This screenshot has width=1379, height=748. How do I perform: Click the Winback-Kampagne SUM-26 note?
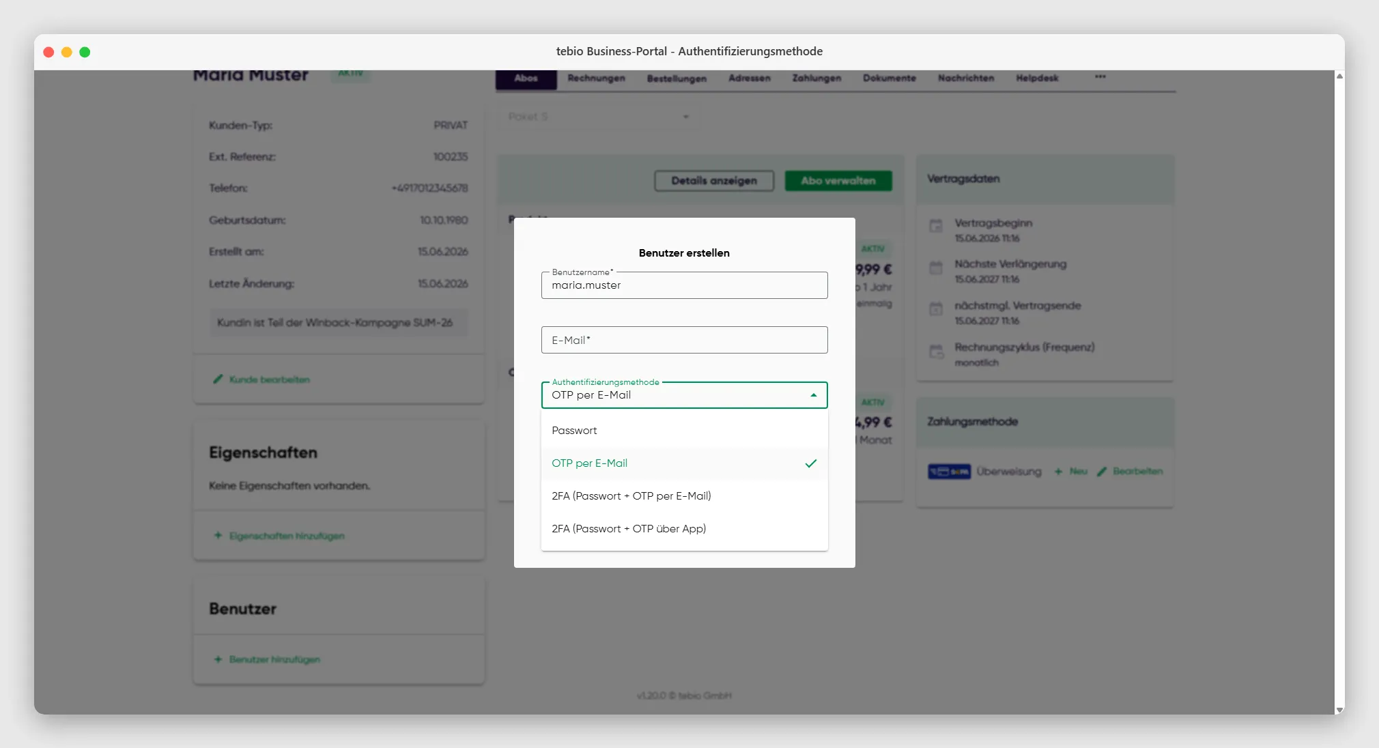click(x=339, y=323)
